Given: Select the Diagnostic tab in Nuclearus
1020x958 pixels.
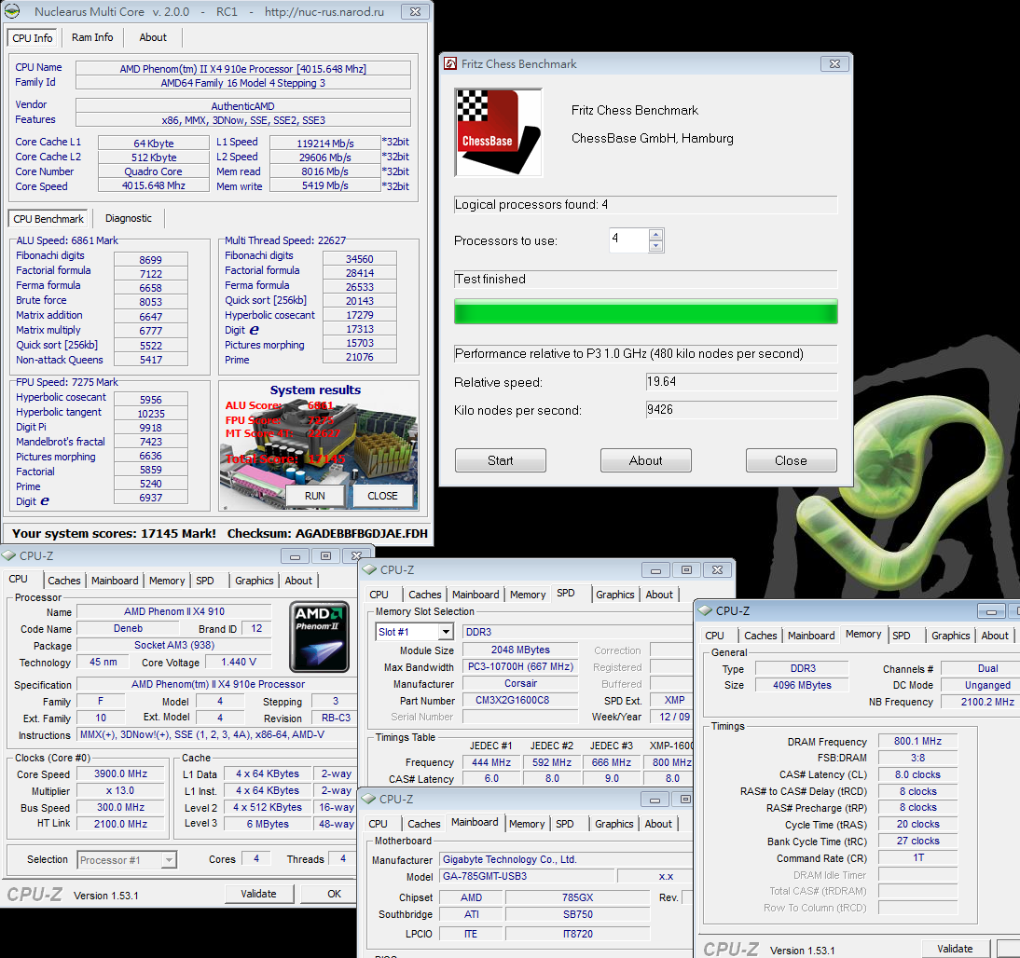Looking at the screenshot, I should coord(128,218).
